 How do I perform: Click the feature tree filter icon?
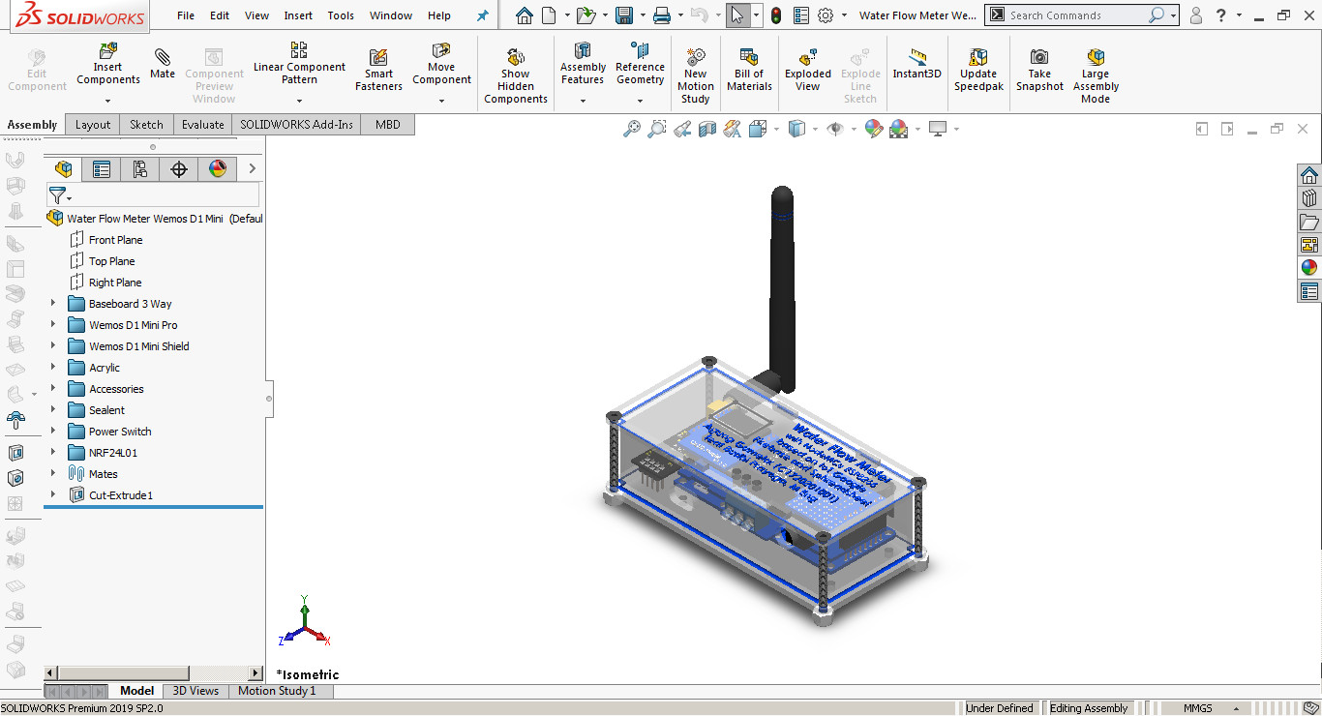point(60,196)
